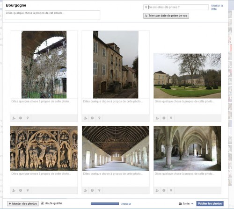Click the upload progress bar
This screenshot has height=209, width=234.
[105, 203]
